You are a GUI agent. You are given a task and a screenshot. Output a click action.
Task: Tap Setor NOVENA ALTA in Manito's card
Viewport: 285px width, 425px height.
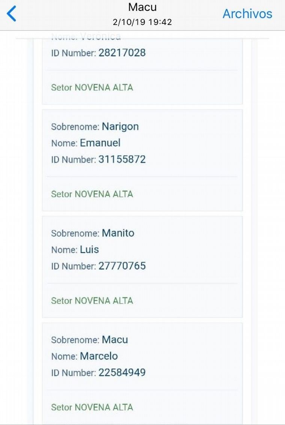[x=92, y=301]
